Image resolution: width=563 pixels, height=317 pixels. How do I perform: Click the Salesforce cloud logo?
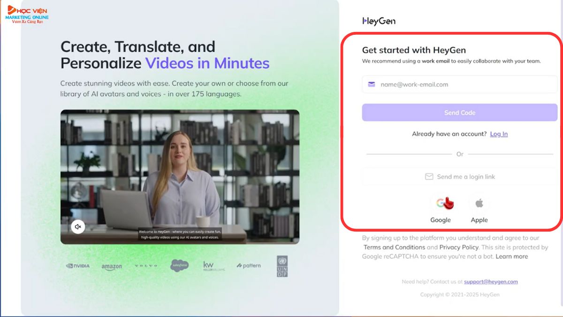click(x=180, y=265)
